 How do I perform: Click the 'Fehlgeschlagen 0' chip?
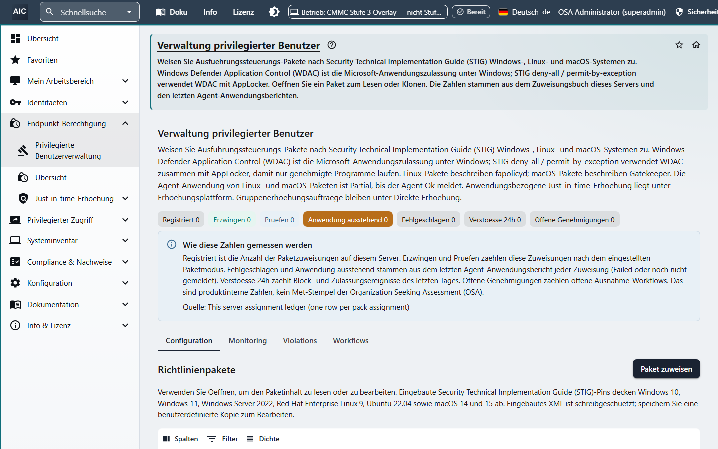(x=428, y=220)
